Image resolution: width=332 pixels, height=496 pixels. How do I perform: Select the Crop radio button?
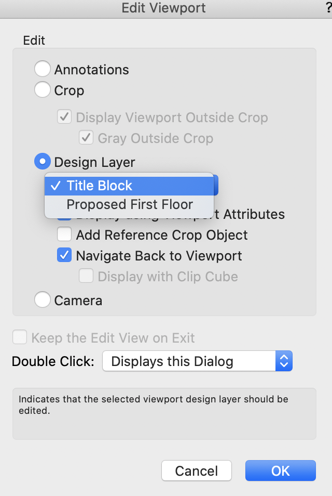point(42,89)
